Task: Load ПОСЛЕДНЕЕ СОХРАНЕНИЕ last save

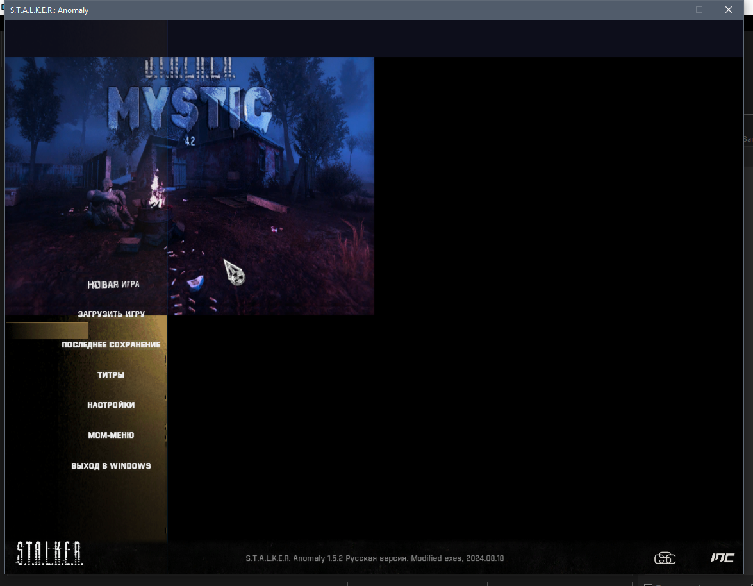Action: pyautogui.click(x=111, y=344)
